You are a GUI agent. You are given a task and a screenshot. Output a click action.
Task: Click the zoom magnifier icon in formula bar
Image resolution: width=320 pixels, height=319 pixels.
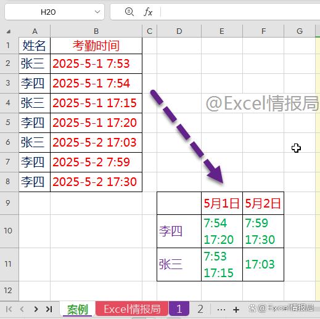click(129, 12)
